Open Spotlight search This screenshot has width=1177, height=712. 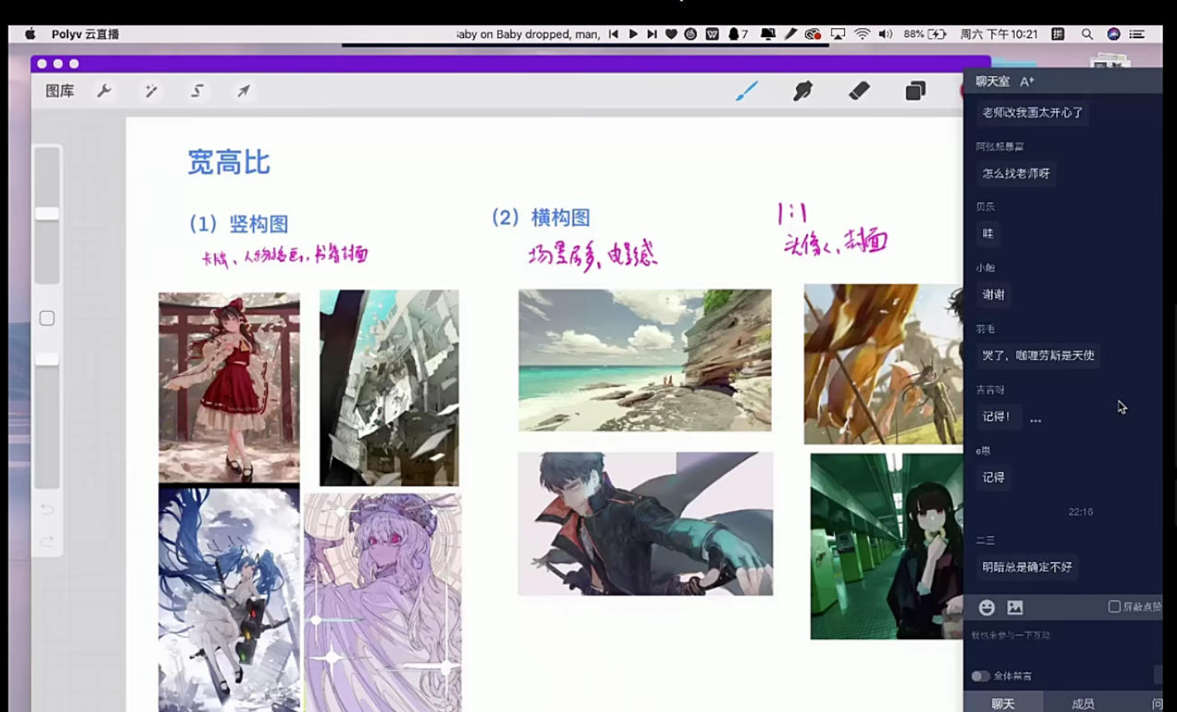tap(1087, 34)
